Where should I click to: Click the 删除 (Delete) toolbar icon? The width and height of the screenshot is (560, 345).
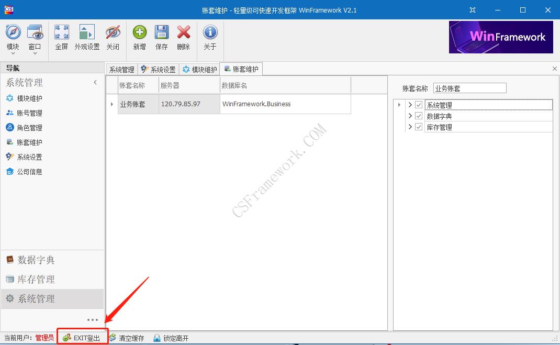184,37
